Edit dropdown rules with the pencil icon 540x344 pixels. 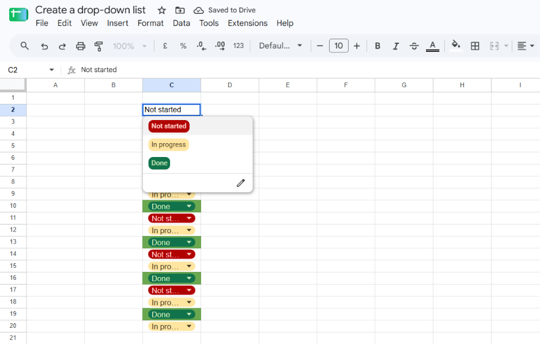click(x=241, y=183)
